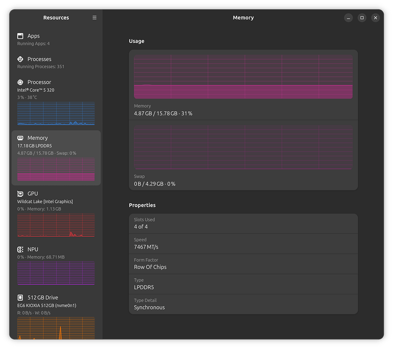Select the Speed '7467 MT/s' row

pyautogui.click(x=243, y=244)
